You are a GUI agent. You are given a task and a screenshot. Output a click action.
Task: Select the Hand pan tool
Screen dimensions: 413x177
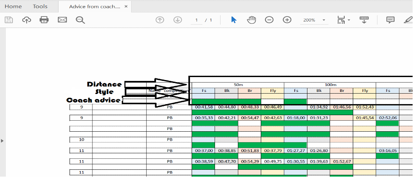pyautogui.click(x=251, y=20)
